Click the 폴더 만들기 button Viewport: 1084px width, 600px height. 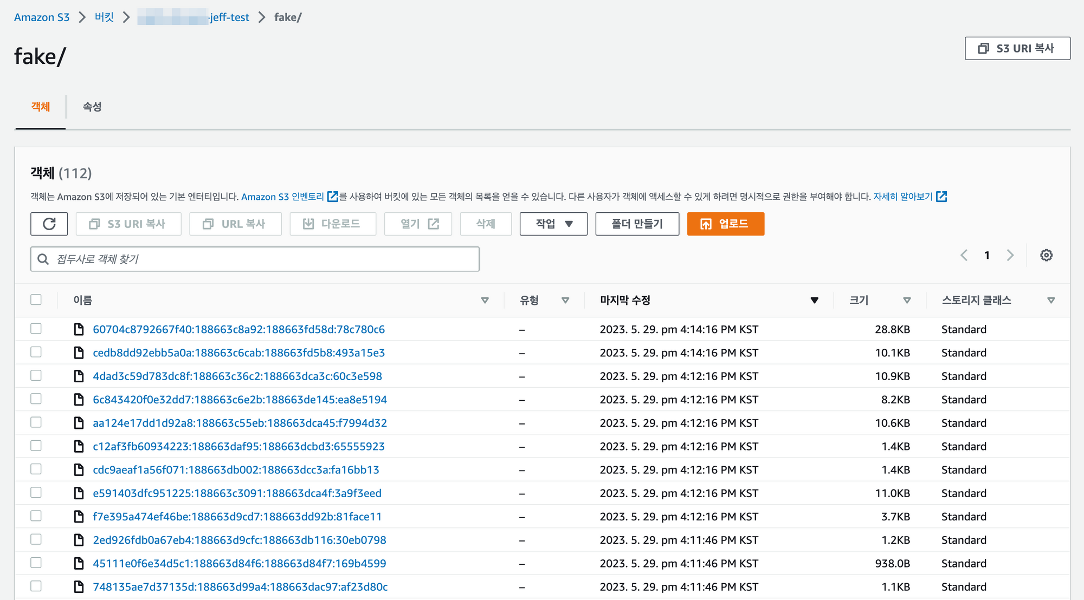tap(637, 224)
